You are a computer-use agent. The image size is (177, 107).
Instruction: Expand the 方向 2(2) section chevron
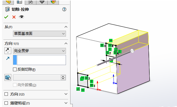66,94
